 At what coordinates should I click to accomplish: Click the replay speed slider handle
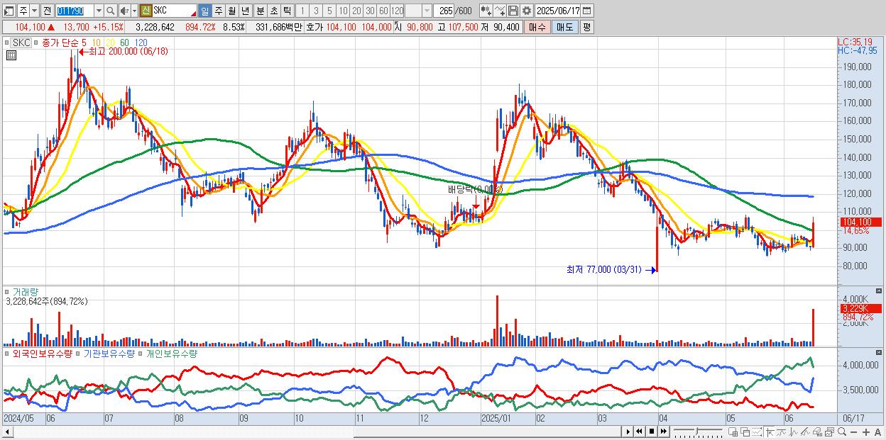pos(696,430)
